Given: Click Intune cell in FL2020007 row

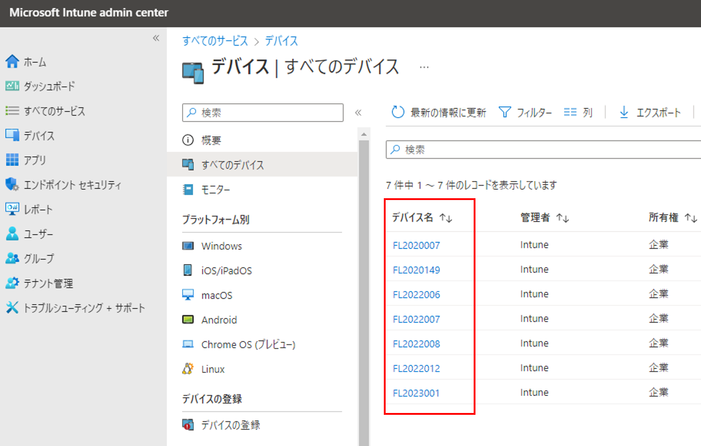Looking at the screenshot, I should point(534,245).
